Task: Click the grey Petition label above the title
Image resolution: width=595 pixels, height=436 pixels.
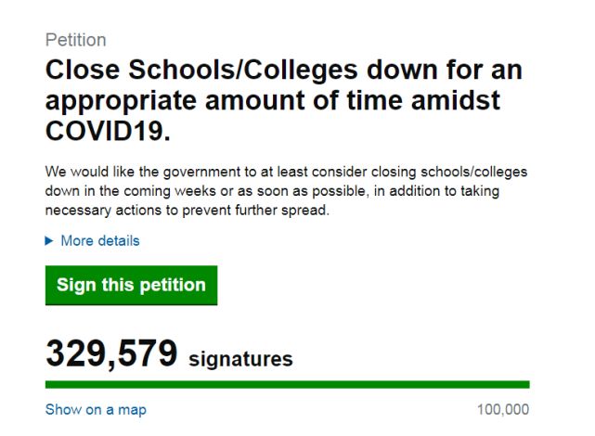Action: (75, 40)
